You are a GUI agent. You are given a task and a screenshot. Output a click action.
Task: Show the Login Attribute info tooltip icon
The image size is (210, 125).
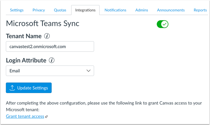[51, 60]
